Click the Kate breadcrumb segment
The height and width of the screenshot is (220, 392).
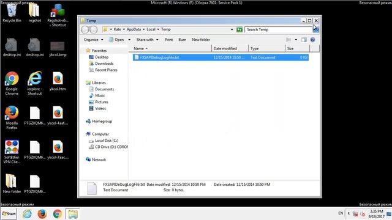point(117,29)
